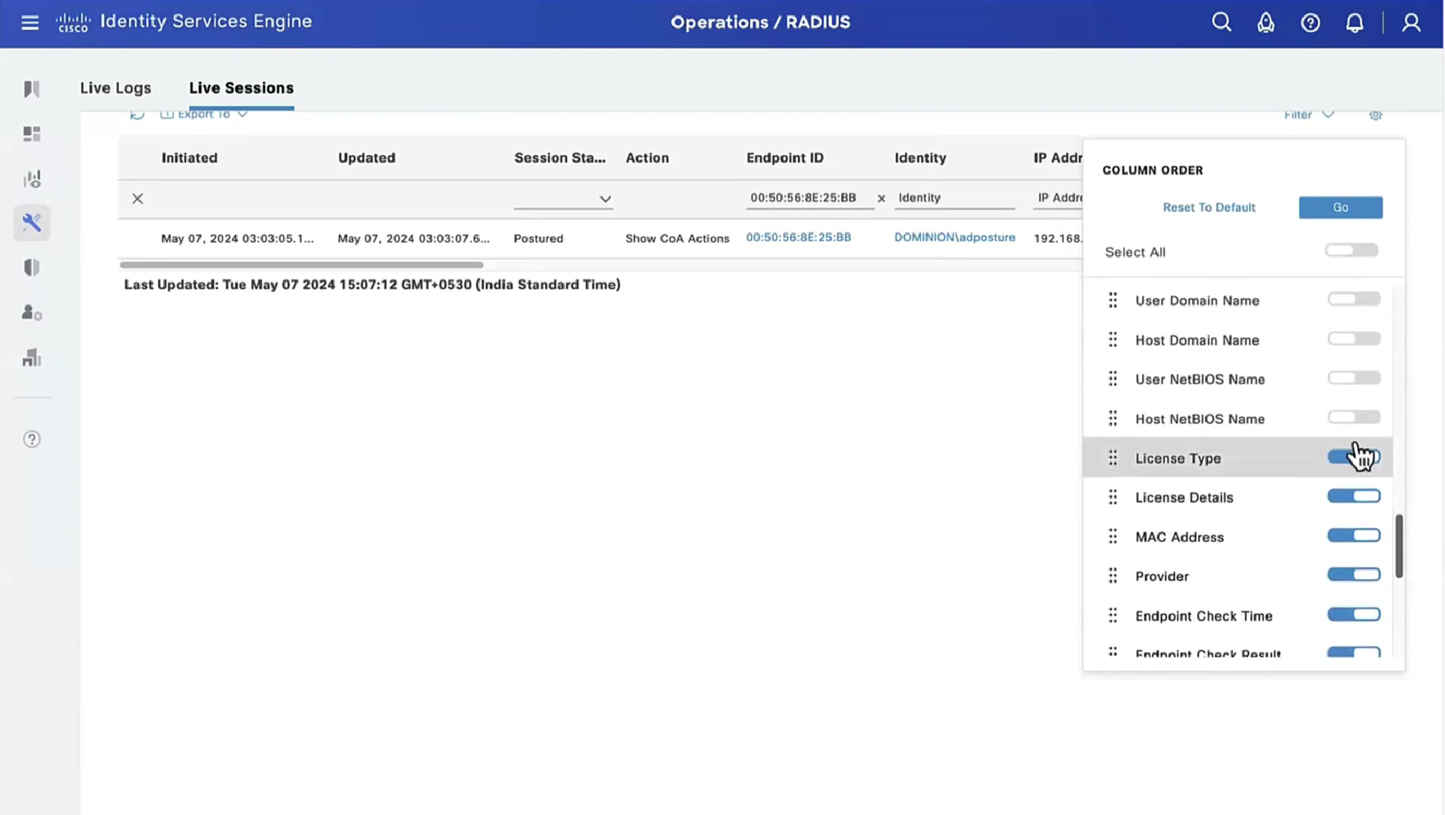Turn off the MAC Address toggle
This screenshot has width=1445, height=815.
[x=1353, y=536]
